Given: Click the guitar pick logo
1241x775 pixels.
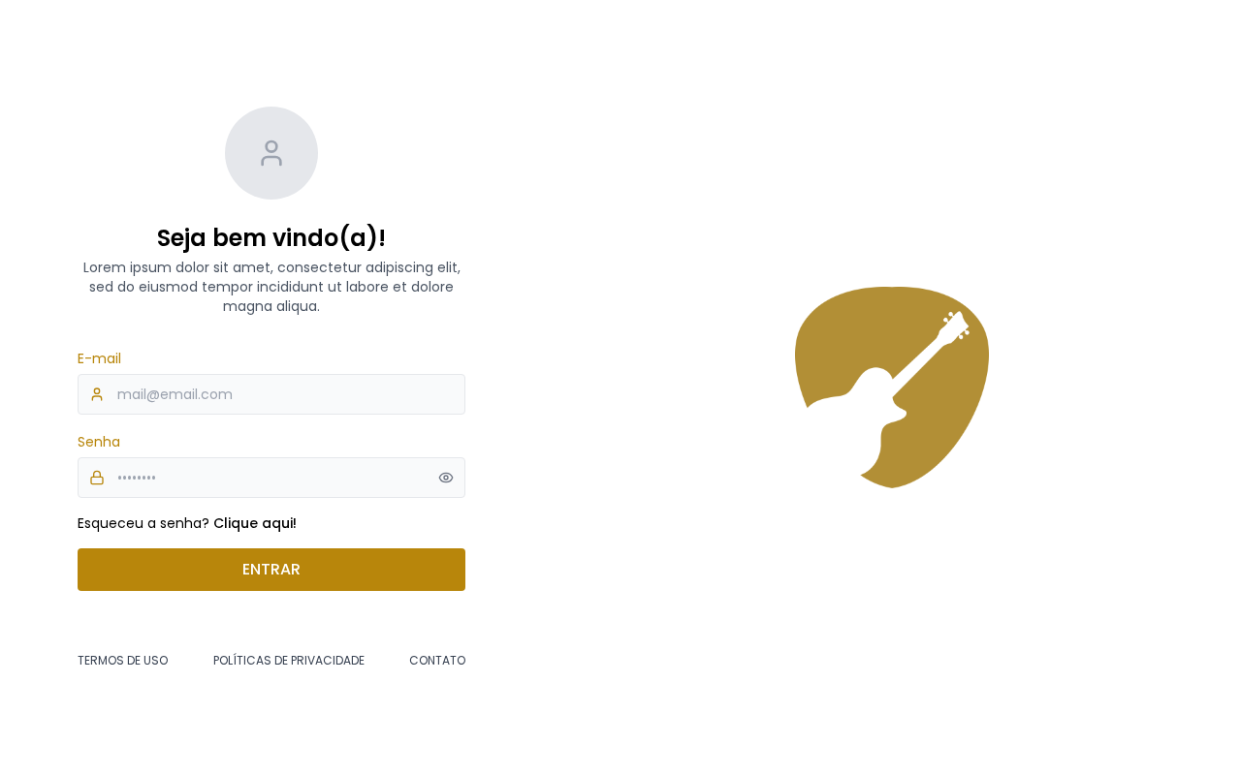Looking at the screenshot, I should tap(892, 387).
